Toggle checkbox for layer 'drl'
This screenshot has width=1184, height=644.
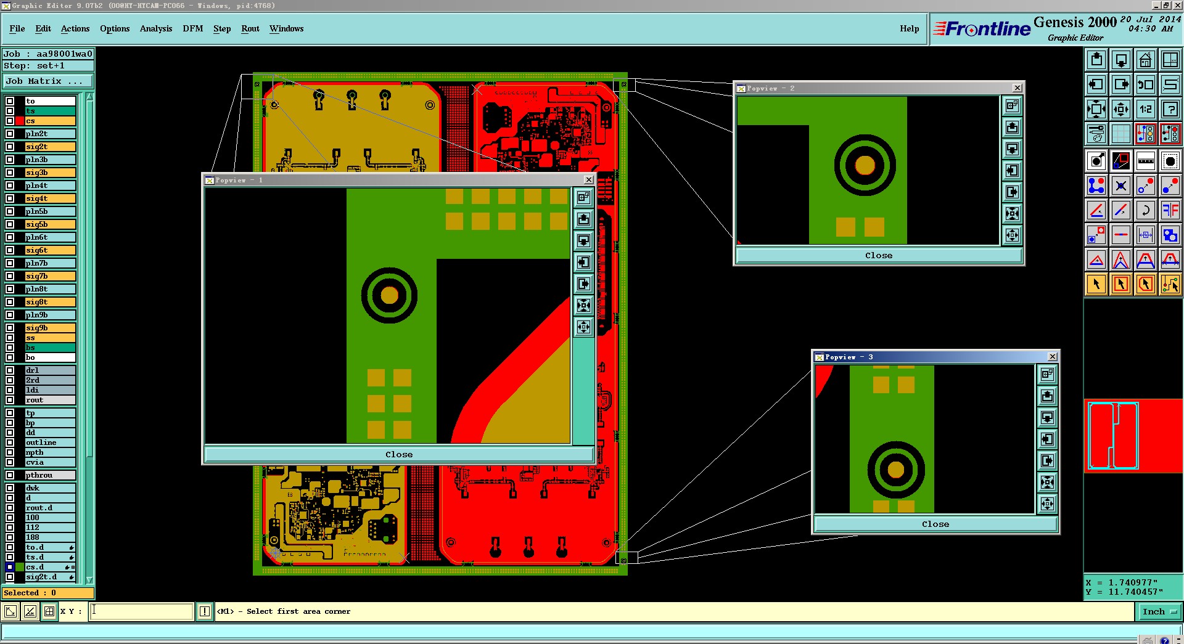point(10,370)
